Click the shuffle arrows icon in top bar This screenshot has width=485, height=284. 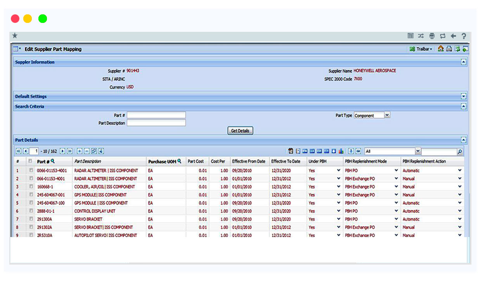[x=421, y=36]
